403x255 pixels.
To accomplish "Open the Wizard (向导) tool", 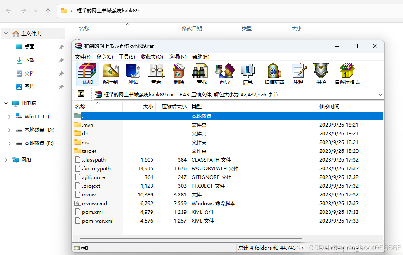I will [225, 74].
